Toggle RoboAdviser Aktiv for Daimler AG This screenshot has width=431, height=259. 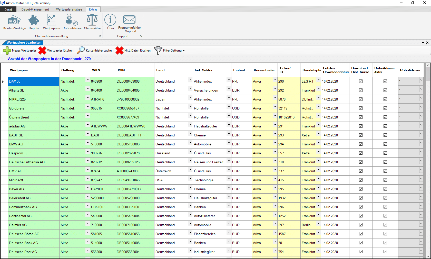coord(385,225)
